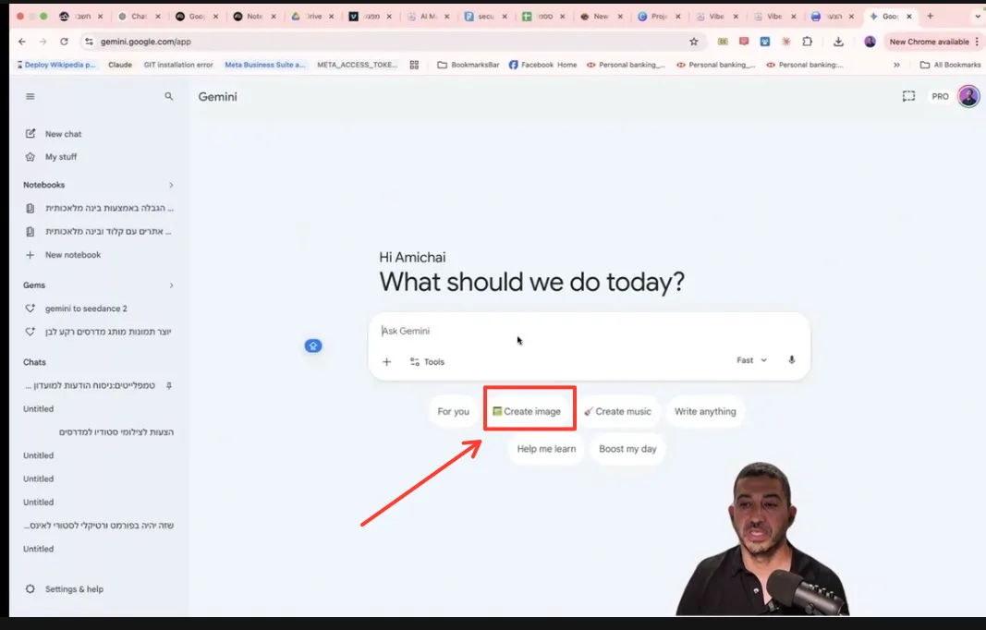Click the temporary chat dashed-square icon
Image resolution: width=986 pixels, height=630 pixels.
[x=908, y=96]
